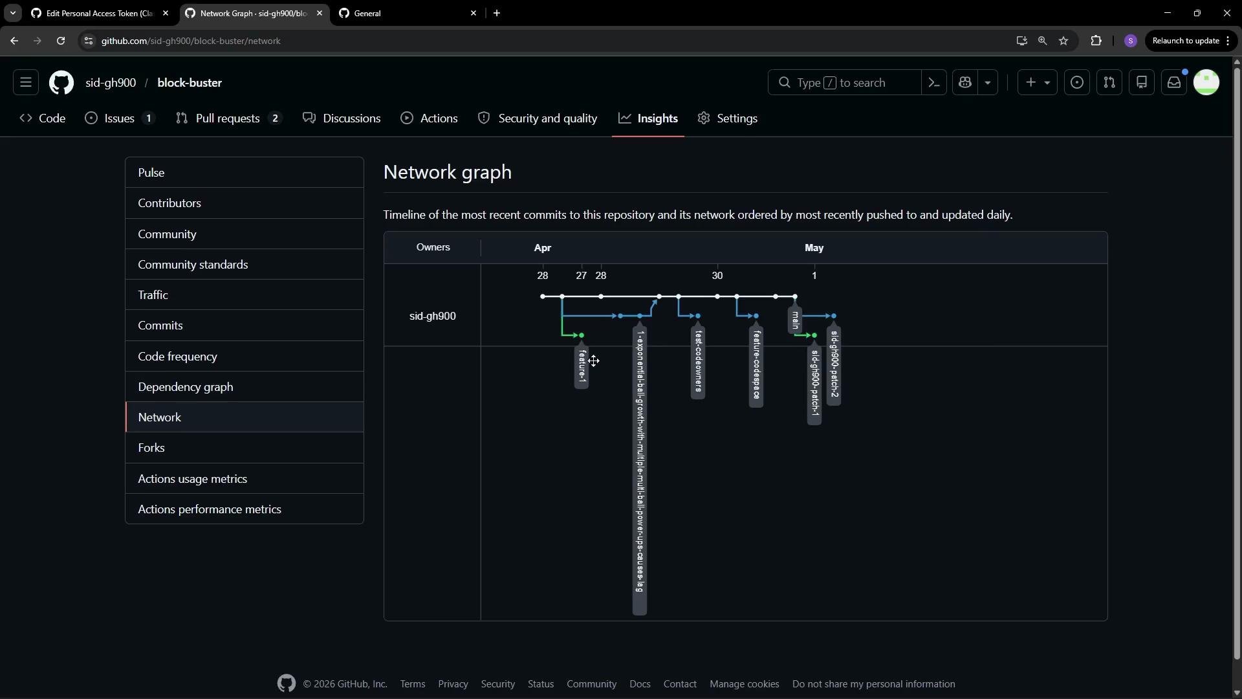Select Dependency graph in the sidebar
Image resolution: width=1242 pixels, height=699 pixels.
(x=245, y=387)
